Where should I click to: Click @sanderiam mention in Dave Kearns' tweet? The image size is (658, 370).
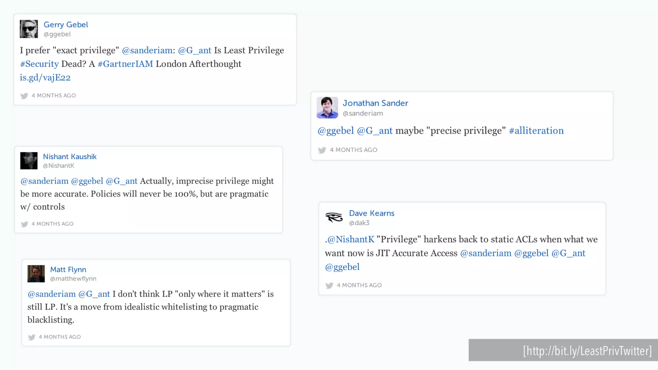tap(486, 253)
